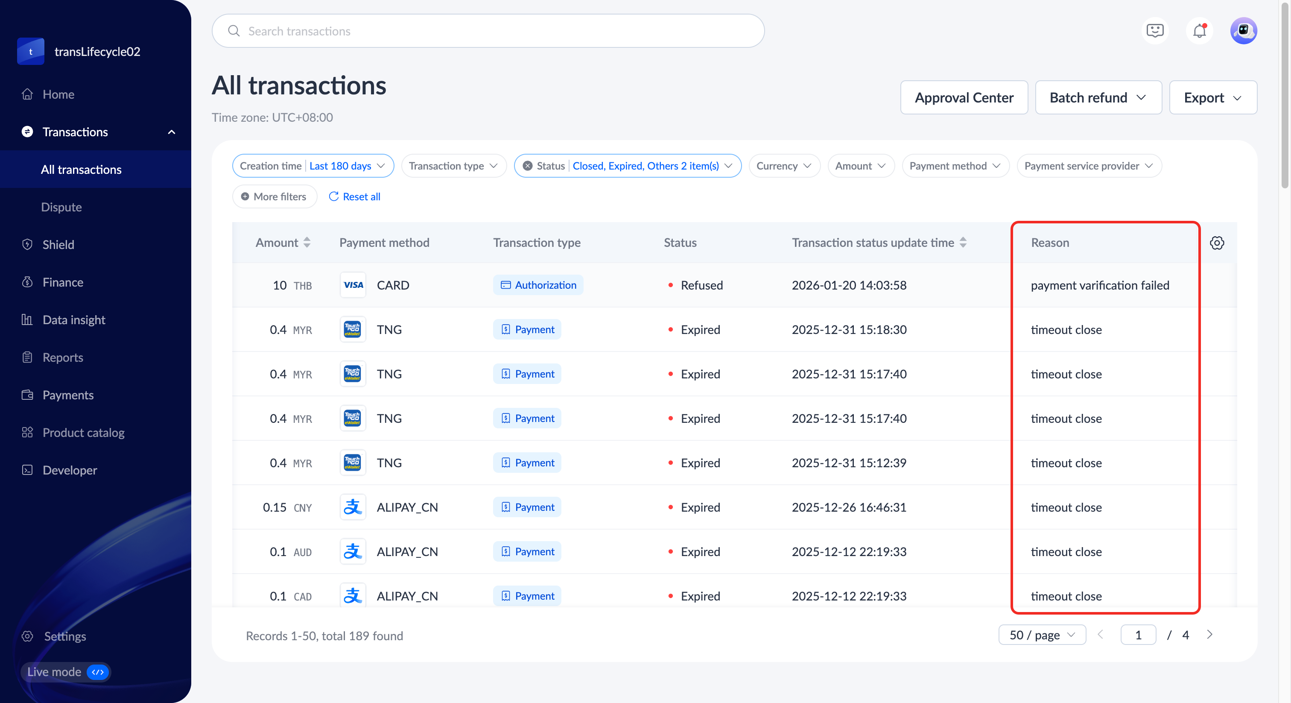This screenshot has height=703, width=1291.
Task: Click the Product catalog grid icon
Action: click(x=28, y=432)
